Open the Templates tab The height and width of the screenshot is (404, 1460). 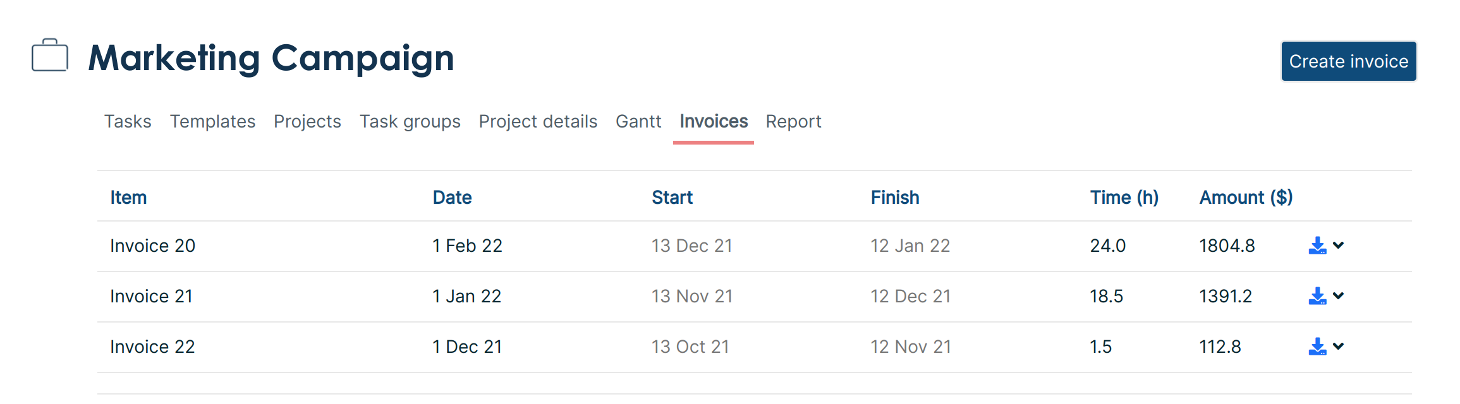coord(212,121)
